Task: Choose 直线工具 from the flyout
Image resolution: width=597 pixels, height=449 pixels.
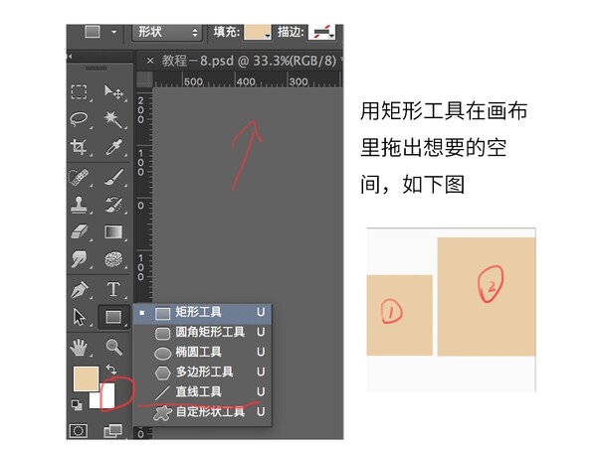Action: pyautogui.click(x=202, y=392)
